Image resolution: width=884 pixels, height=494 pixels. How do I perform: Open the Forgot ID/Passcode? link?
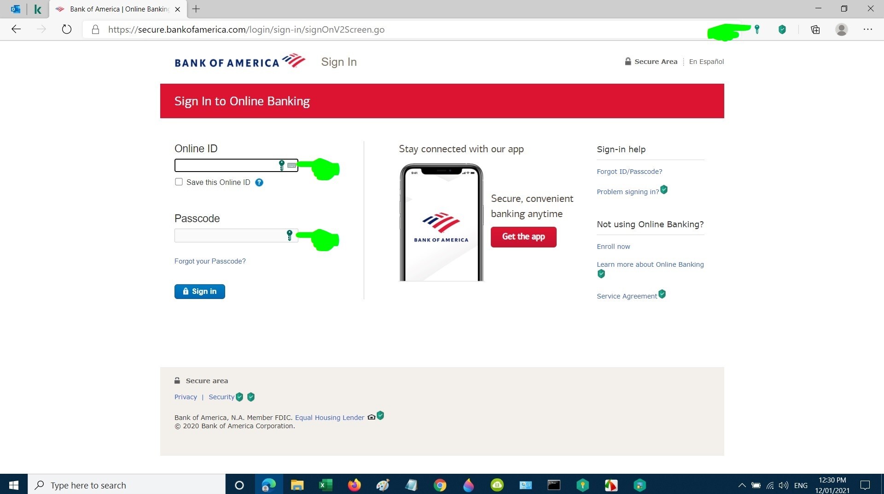[x=629, y=172]
